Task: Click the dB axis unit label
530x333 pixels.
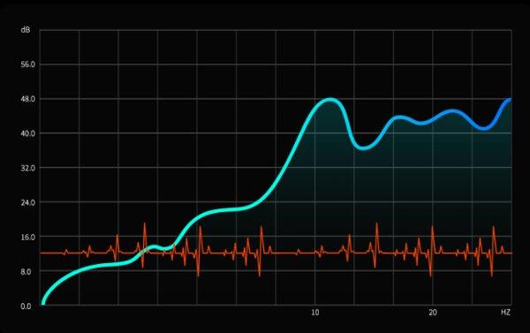Action: 26,30
